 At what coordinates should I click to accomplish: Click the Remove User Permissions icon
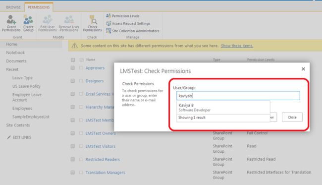(x=69, y=23)
